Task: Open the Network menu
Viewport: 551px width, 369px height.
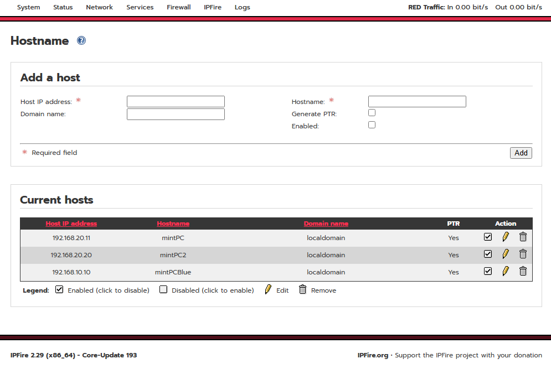Action: coord(100,7)
